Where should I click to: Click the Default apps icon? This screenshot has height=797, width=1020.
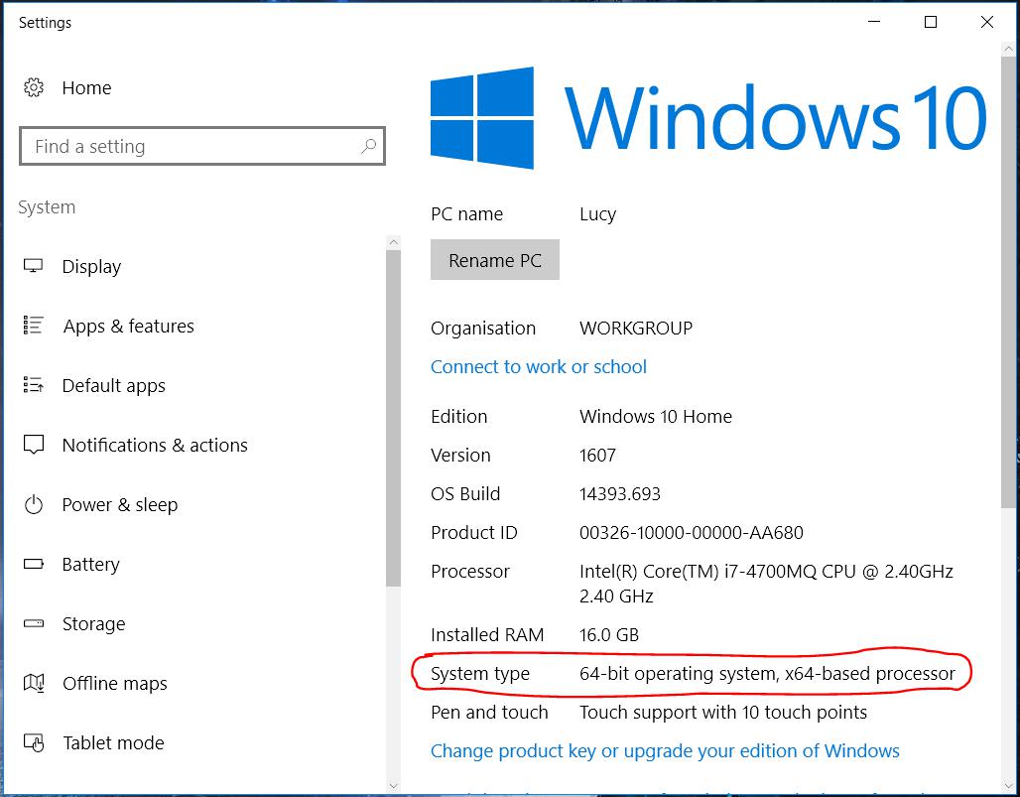(33, 385)
